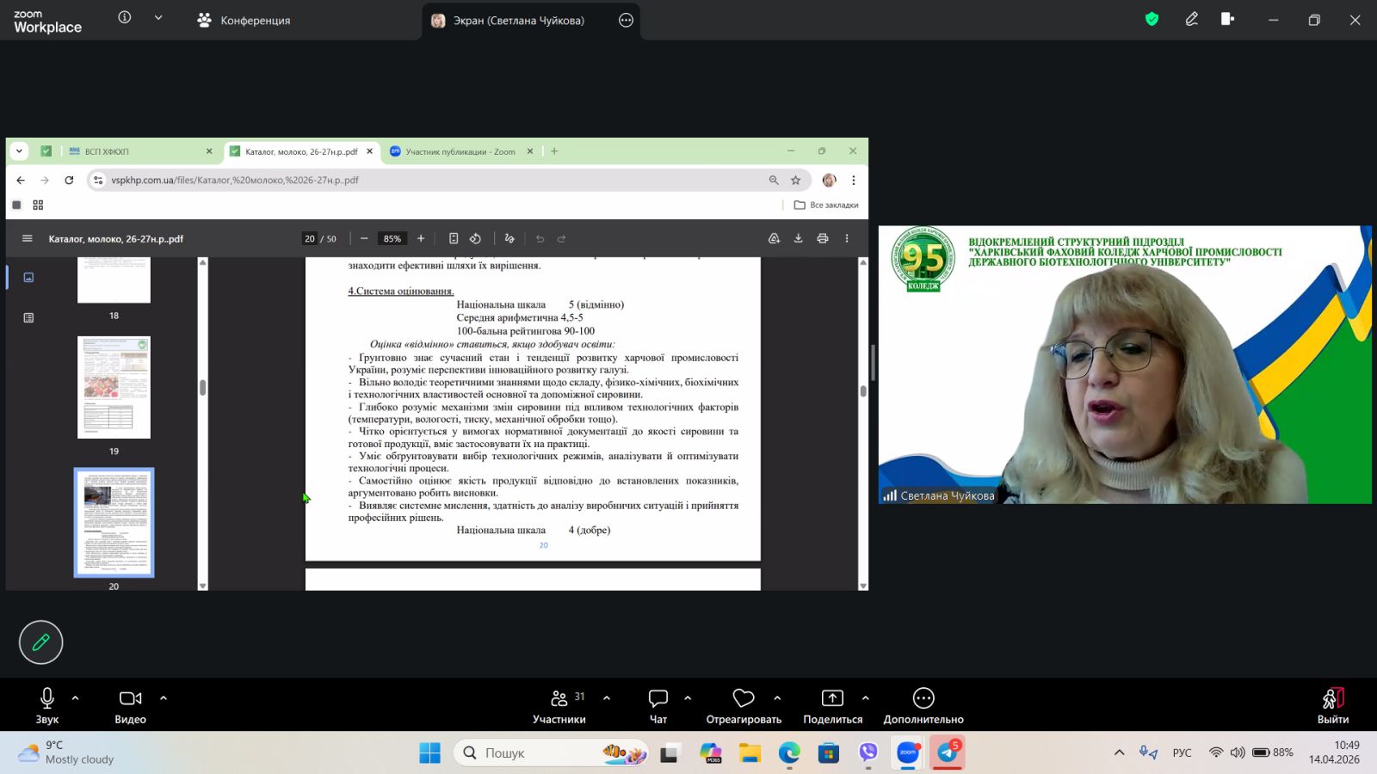Open Telegram from the taskbar
This screenshot has height=774, width=1377.
point(948,753)
